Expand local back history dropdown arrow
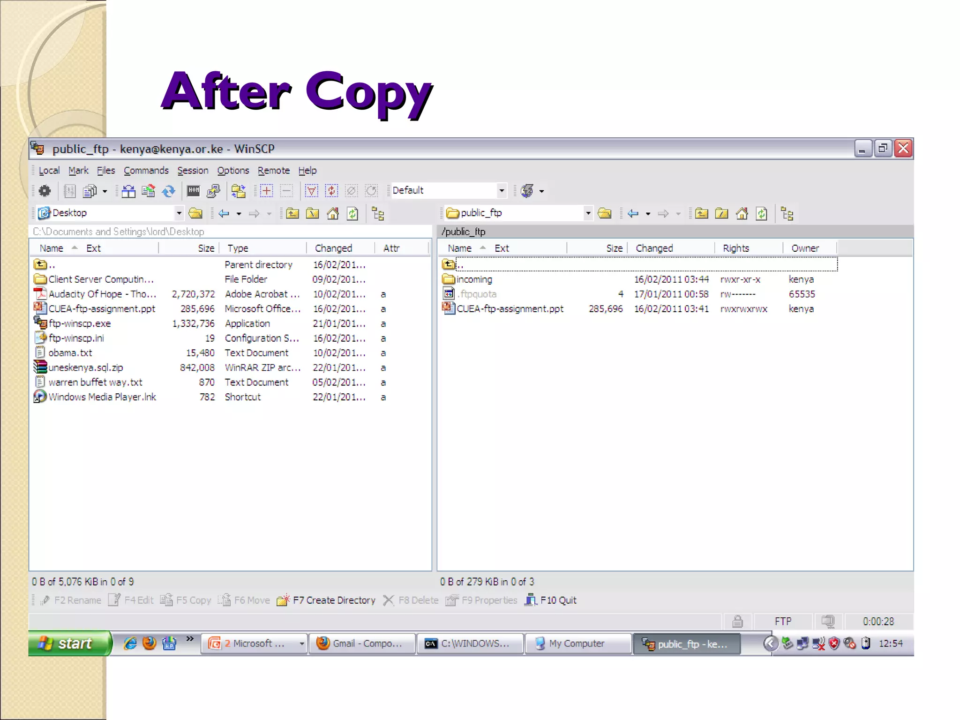The width and height of the screenshot is (960, 720). [x=239, y=214]
